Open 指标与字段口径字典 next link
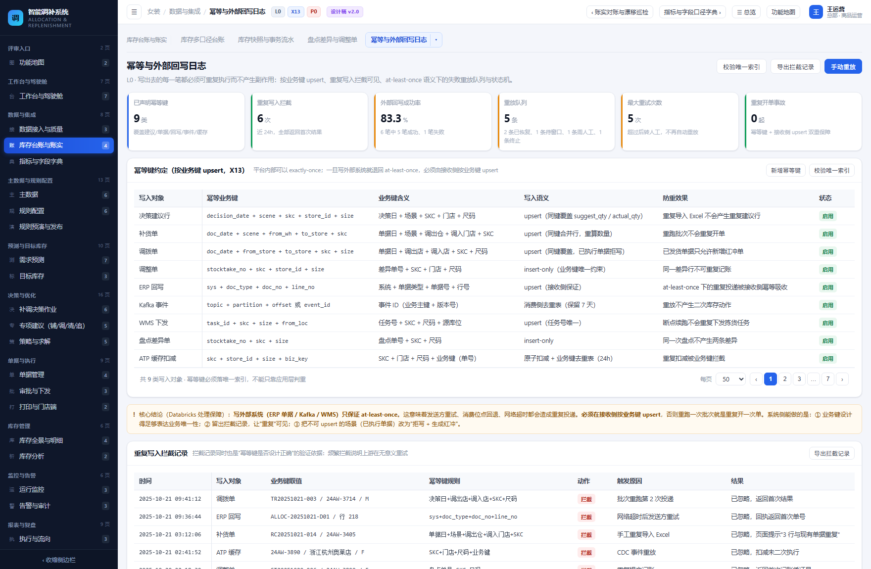 [692, 12]
